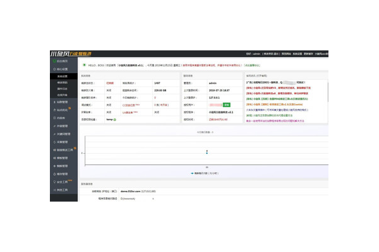
Task: Select 操作日志 submenu item in sidebar
Action: click(x=63, y=88)
